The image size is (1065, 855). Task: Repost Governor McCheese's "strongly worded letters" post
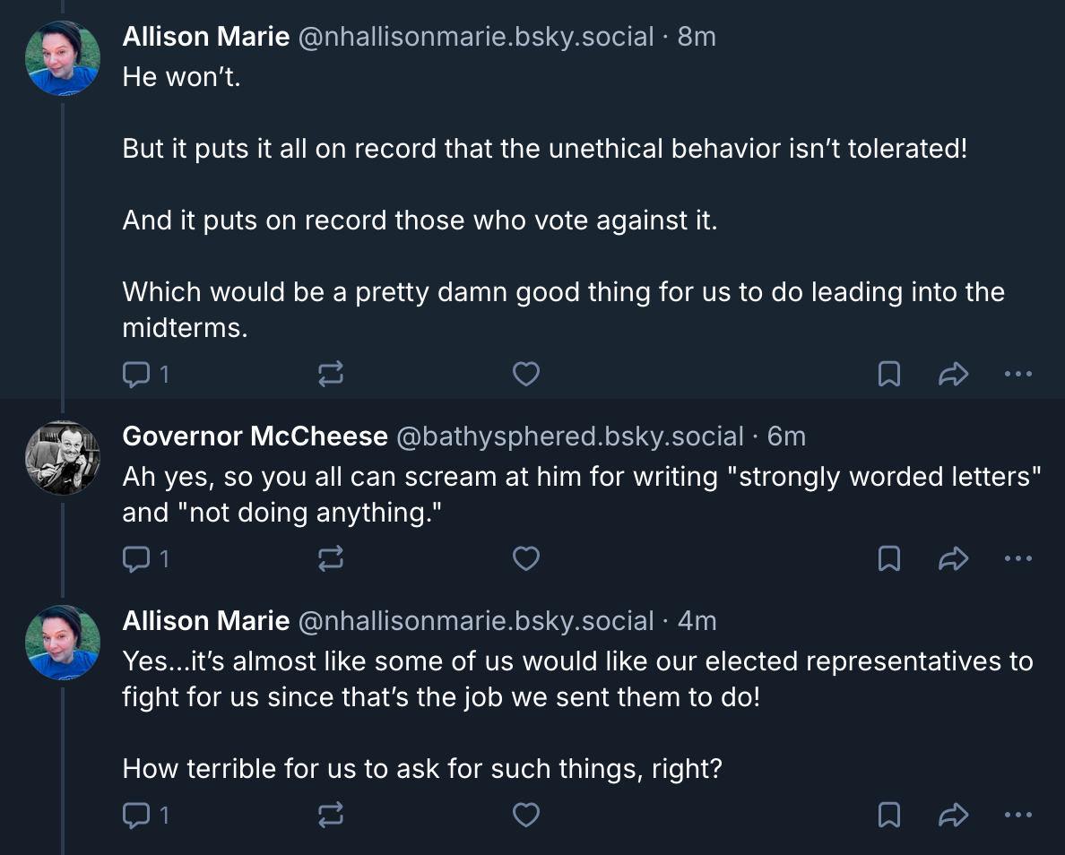tap(331, 559)
